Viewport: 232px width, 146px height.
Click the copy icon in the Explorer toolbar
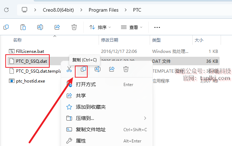(x=6, y=27)
